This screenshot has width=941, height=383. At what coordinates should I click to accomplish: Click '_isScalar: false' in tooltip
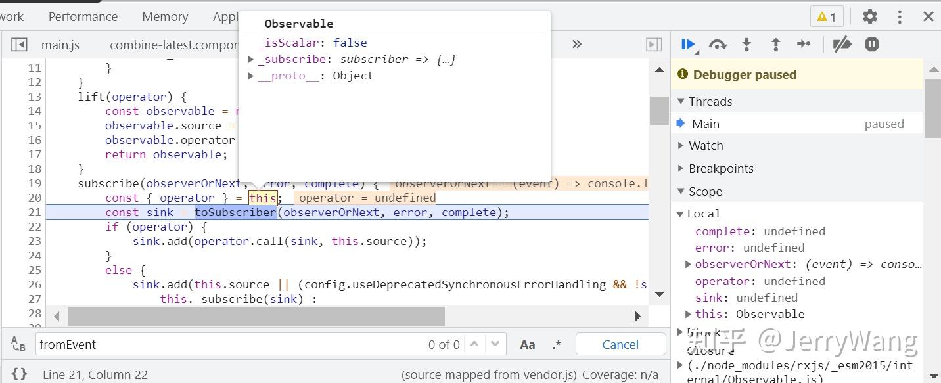coord(312,43)
